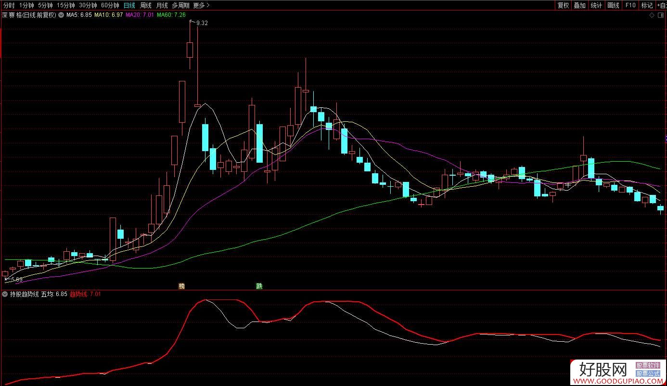Open the 画线 drawing tools

pyautogui.click(x=613, y=5)
